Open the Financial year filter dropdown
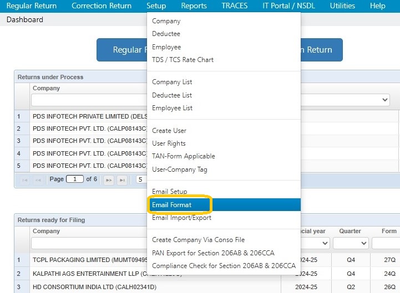The image size is (400, 293). coord(325,243)
